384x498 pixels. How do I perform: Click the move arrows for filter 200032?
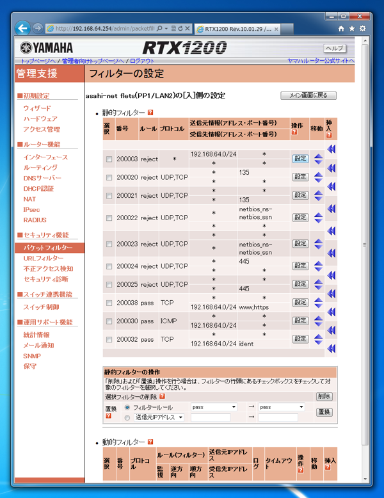[318, 339]
